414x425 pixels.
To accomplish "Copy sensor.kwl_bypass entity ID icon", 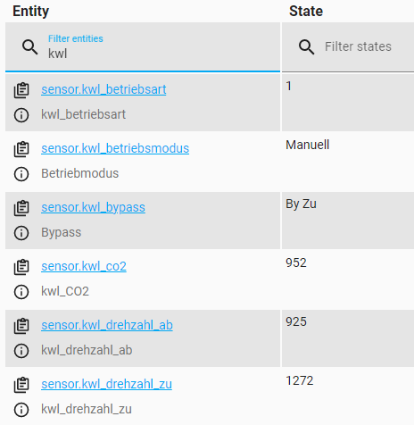I will pos(21,208).
